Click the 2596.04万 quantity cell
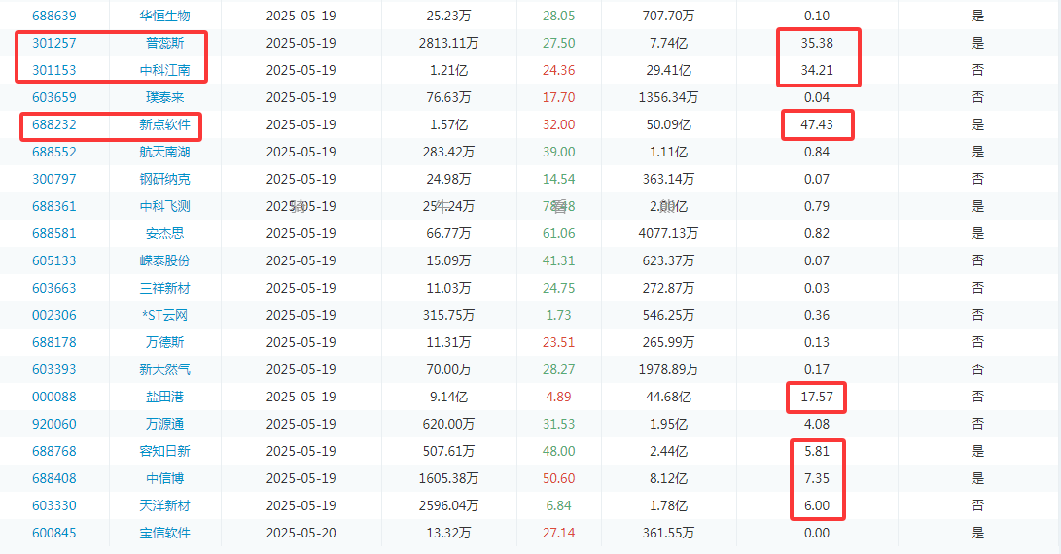The width and height of the screenshot is (1061, 554). (448, 506)
